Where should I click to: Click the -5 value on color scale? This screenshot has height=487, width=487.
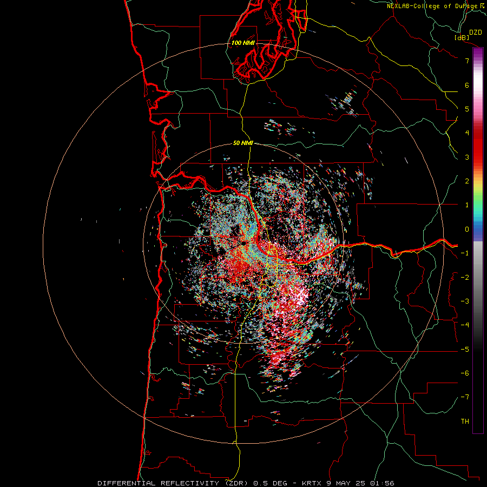tap(465, 349)
